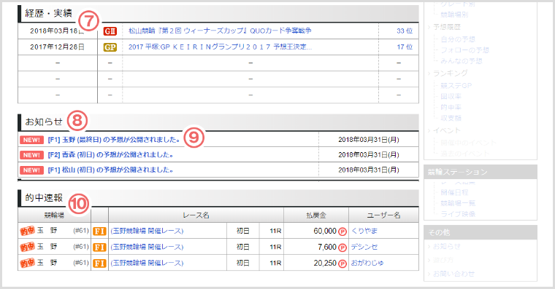Select 競ステGP ranking in sidebar

(456, 85)
